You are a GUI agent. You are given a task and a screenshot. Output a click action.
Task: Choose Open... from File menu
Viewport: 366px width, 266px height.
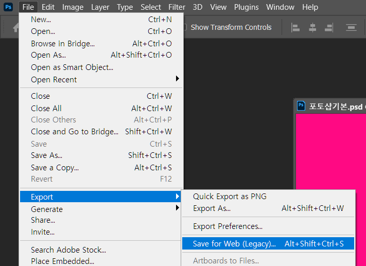pos(101,31)
